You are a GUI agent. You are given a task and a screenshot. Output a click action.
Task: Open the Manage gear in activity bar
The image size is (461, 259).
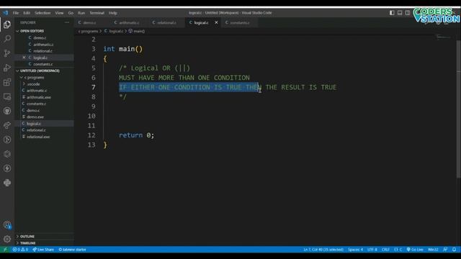[7, 239]
